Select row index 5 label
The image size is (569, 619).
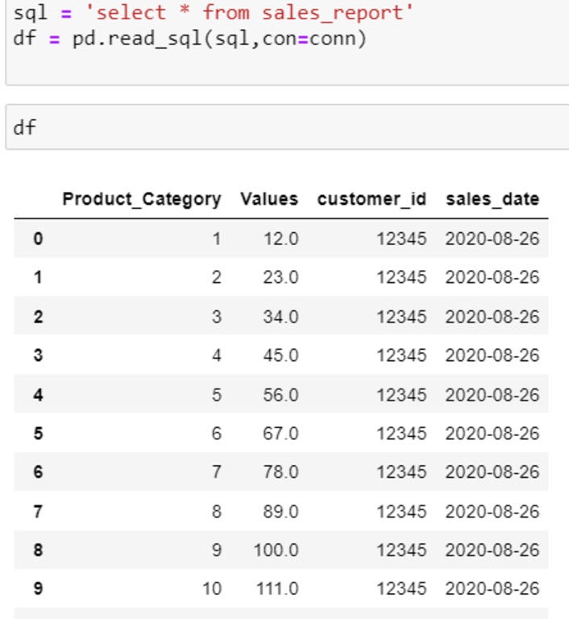pos(38,434)
